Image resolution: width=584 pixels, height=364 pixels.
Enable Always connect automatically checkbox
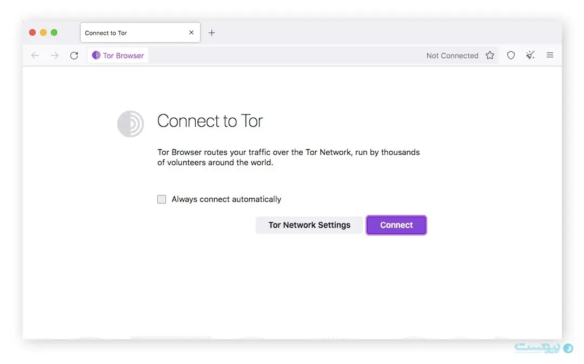coord(162,199)
